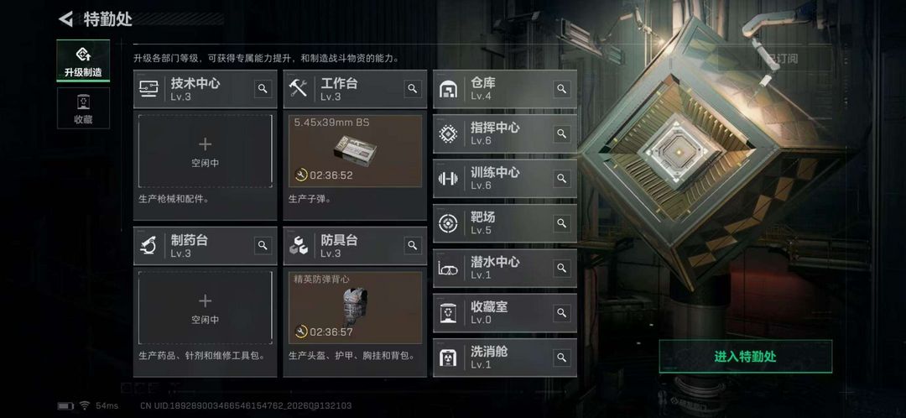Open the 5.45x39mm BS ammo production card
The width and height of the screenshot is (906, 418).
[x=356, y=151]
